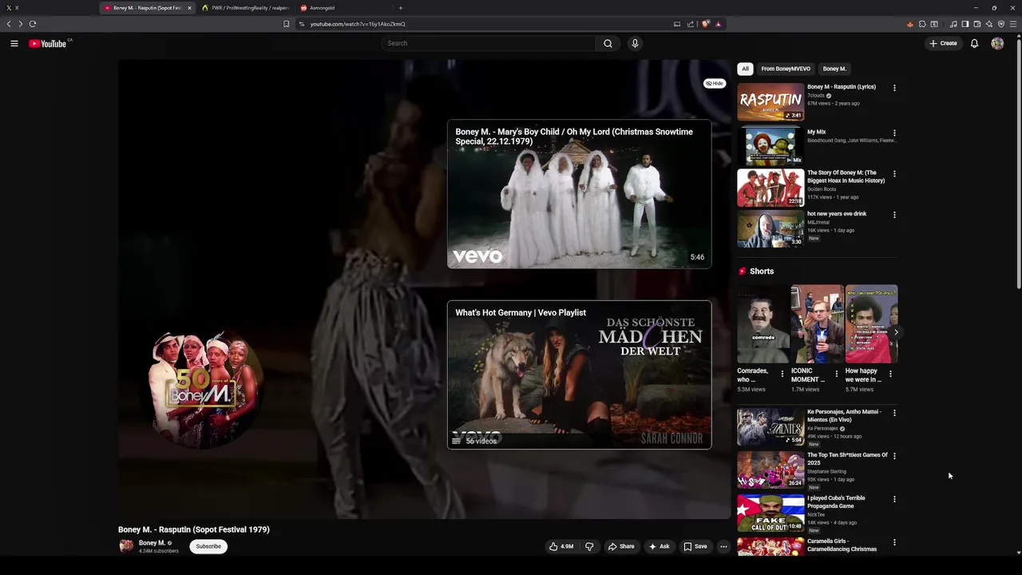The height and width of the screenshot is (575, 1022).
Task: Open the account avatar menu
Action: 997,43
